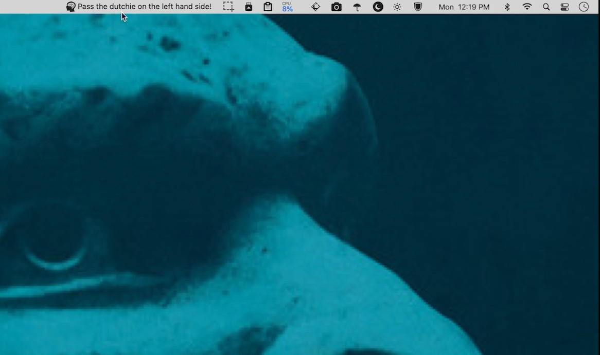Click the image tray icon with upward arrow
Viewport: 600px width, 355px height.
249,7
